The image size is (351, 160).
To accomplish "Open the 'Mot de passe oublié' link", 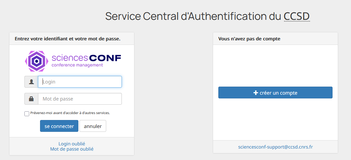I will pos(72,149).
